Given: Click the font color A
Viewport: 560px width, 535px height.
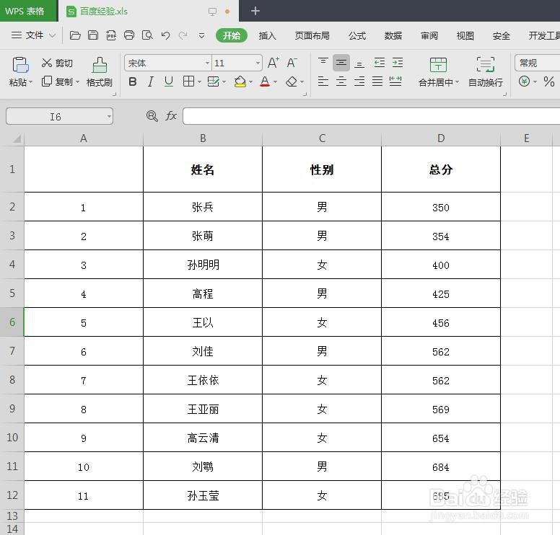Looking at the screenshot, I should pos(265,81).
